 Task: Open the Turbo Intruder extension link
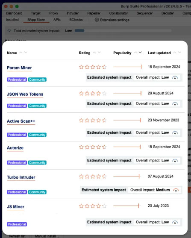pos(21,177)
